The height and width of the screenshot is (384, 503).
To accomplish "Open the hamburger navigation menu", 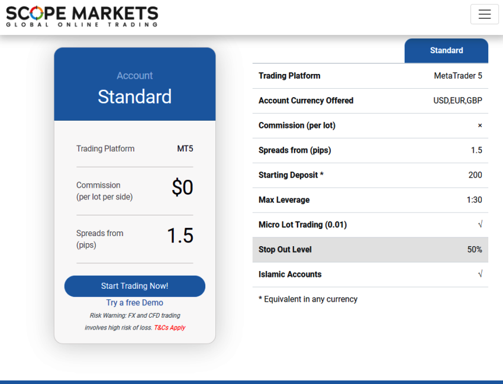I will point(485,14).
